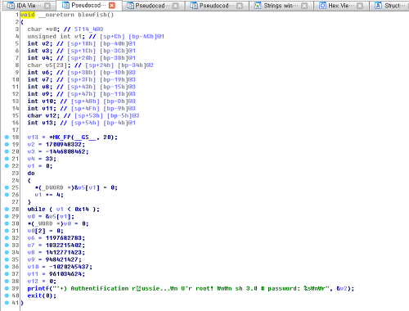Click the value 1412771423 assigned to v8
This screenshot has height=311, width=409.
[65, 252]
